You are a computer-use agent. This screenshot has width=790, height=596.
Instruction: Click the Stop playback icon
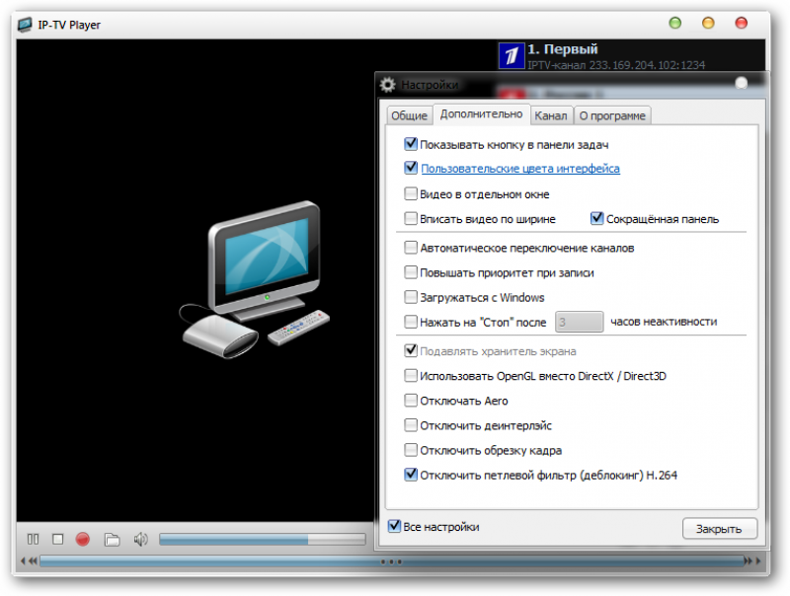58,539
